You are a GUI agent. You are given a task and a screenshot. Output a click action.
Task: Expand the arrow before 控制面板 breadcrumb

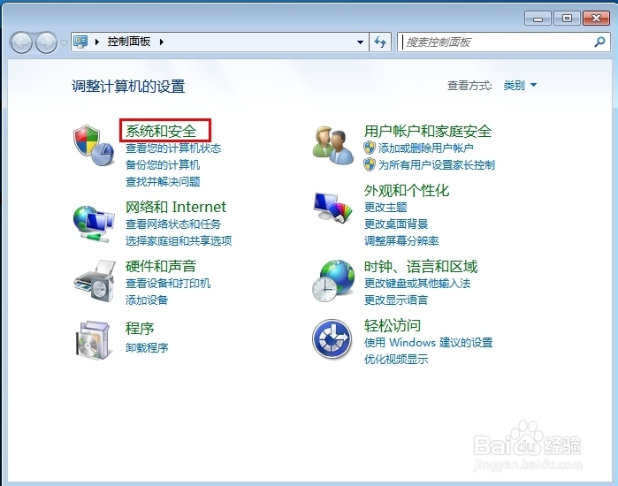[x=97, y=42]
